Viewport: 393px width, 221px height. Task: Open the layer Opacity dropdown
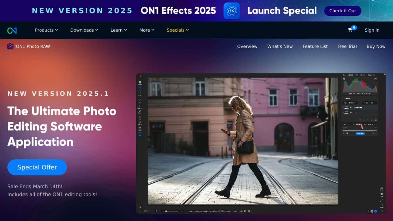pyautogui.click(x=369, y=103)
